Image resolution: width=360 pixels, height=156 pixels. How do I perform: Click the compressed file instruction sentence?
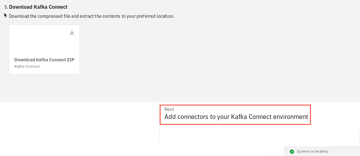coord(92,17)
